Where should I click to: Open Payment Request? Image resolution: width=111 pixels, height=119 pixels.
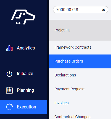pos(70,89)
